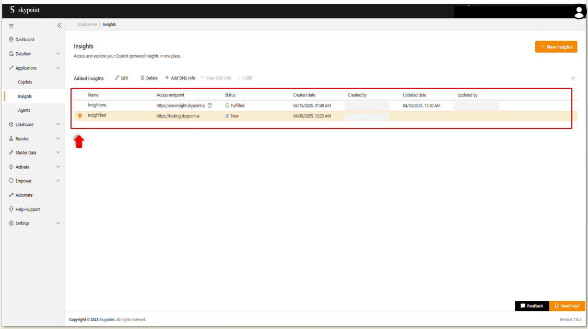Click the Help+Support headset icon
The image size is (588, 329).
pyautogui.click(x=11, y=209)
